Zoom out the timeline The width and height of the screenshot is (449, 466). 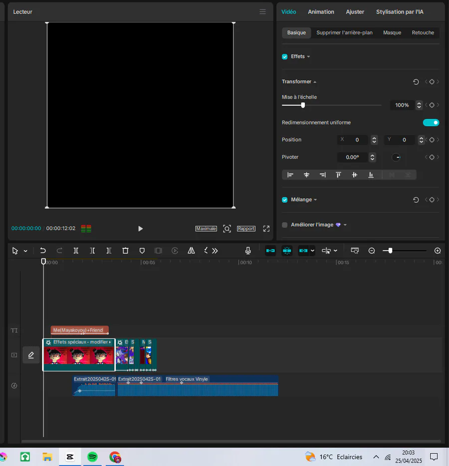click(372, 251)
